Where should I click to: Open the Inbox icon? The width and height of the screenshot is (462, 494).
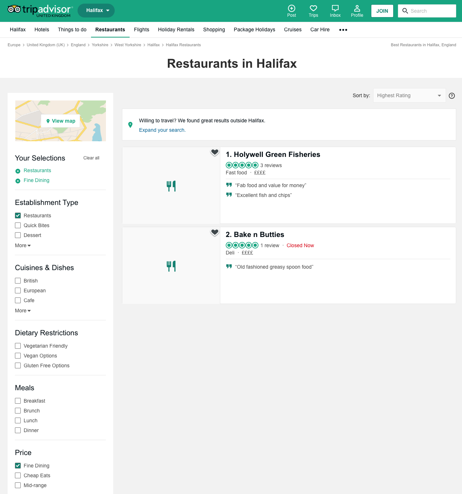point(335,8)
